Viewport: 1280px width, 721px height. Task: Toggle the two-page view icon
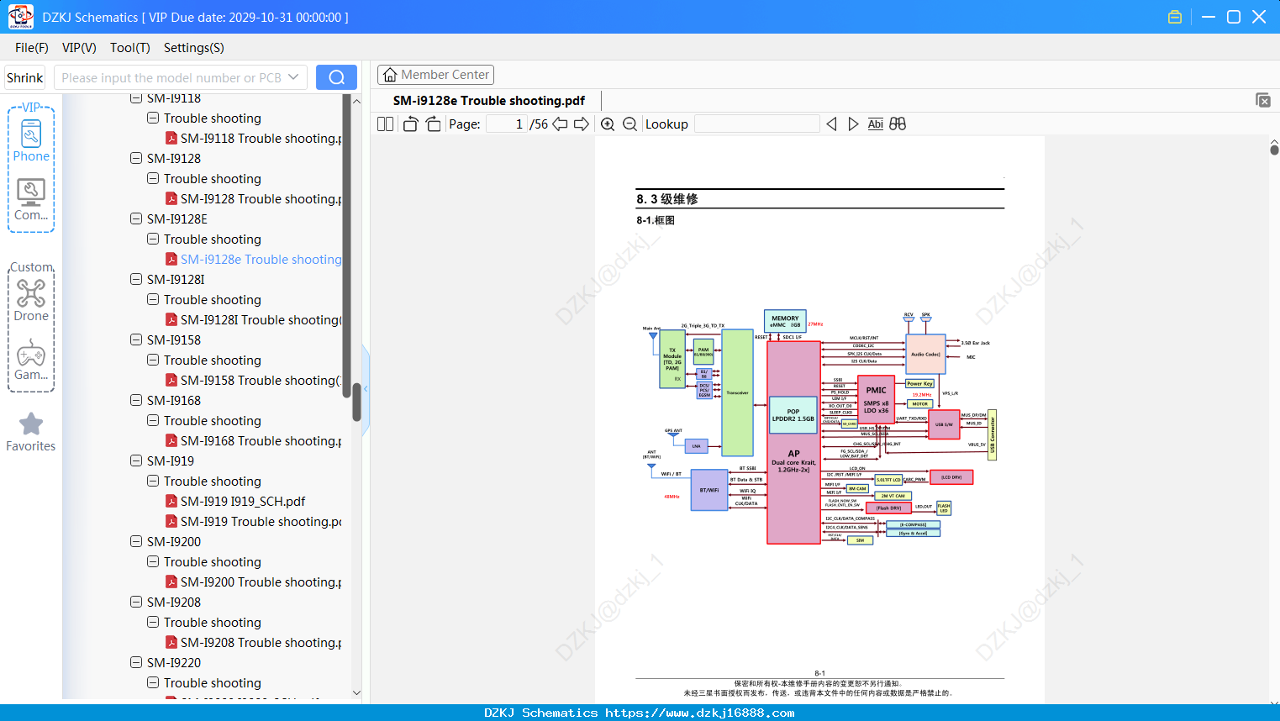[385, 124]
